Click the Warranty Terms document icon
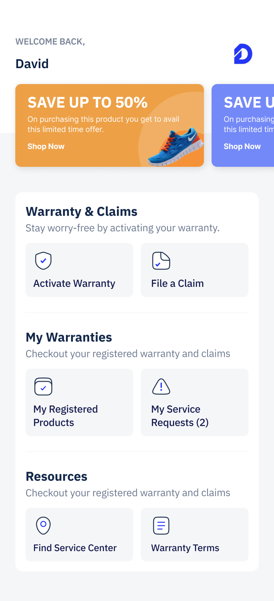Image resolution: width=274 pixels, height=601 pixels. (161, 525)
